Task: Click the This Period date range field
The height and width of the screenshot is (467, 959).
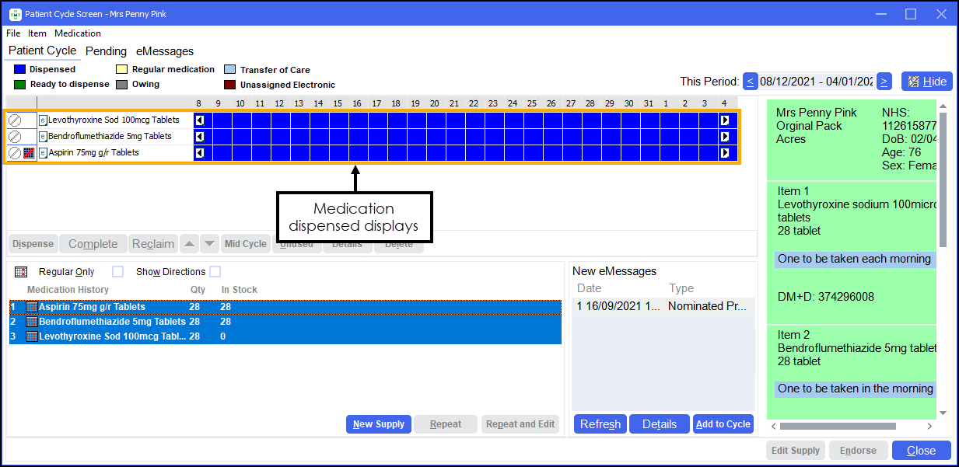Action: coord(817,82)
